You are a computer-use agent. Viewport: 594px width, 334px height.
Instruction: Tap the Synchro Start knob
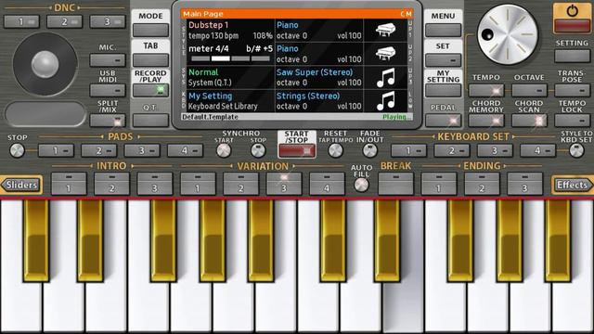click(x=224, y=150)
